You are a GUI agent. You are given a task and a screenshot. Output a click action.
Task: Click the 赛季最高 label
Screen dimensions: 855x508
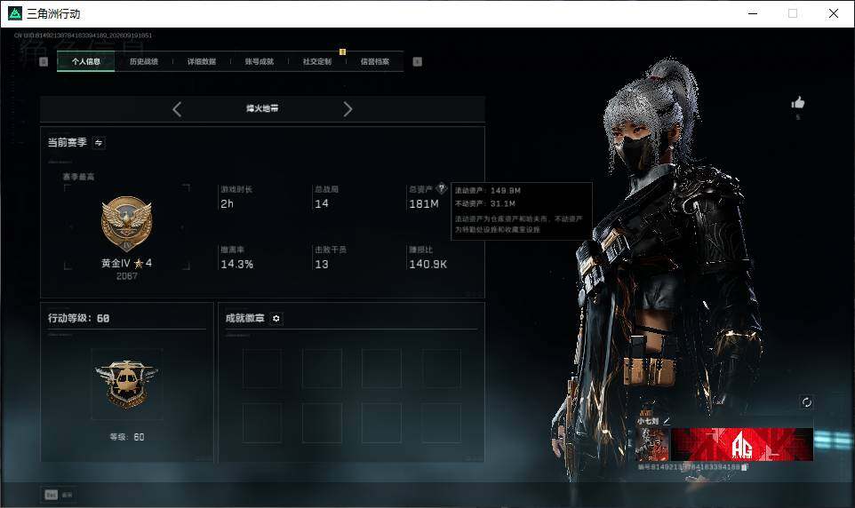tap(78, 177)
